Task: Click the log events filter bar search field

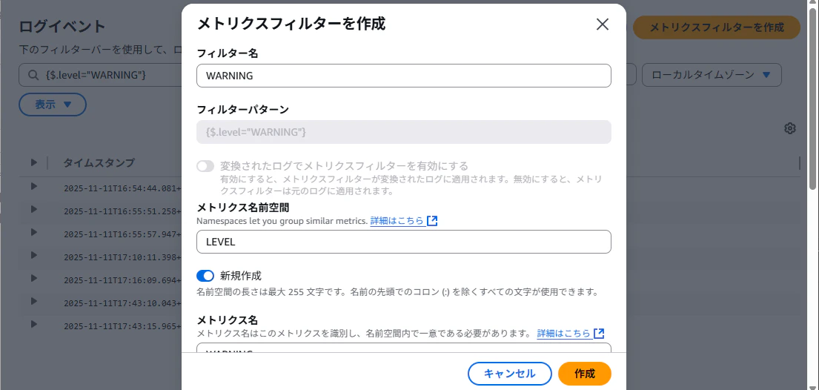Action: tap(100, 76)
